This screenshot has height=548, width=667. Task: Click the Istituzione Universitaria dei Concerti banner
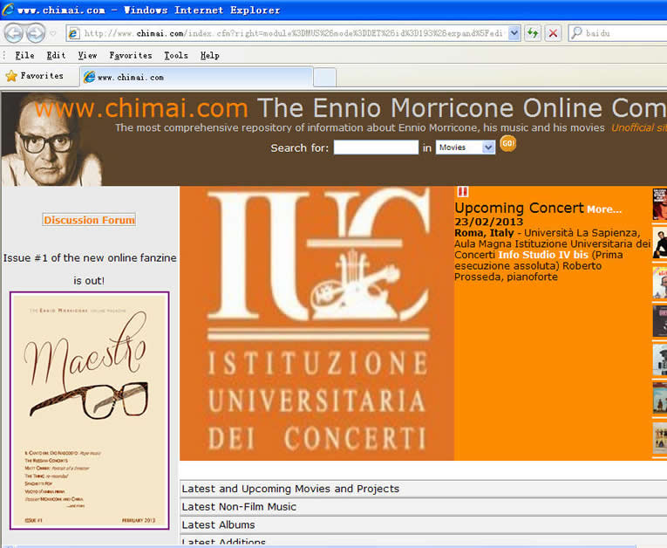coord(316,323)
